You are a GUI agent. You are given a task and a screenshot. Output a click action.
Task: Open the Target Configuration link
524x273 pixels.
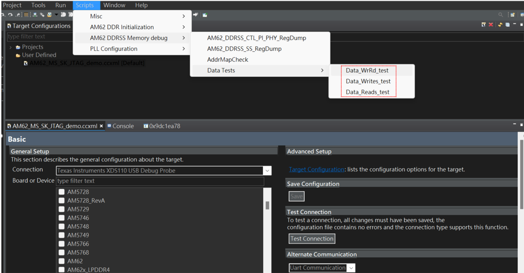tap(317, 169)
